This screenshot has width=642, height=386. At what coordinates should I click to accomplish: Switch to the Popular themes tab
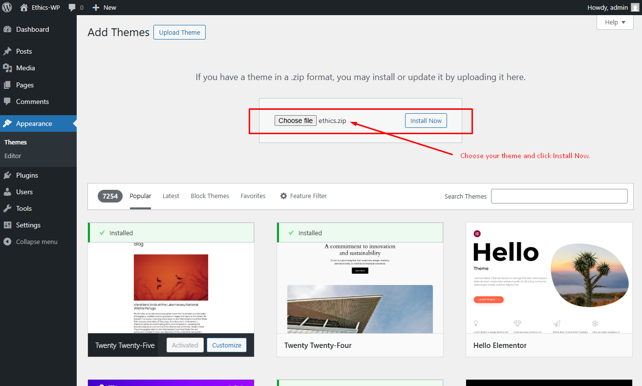click(140, 196)
